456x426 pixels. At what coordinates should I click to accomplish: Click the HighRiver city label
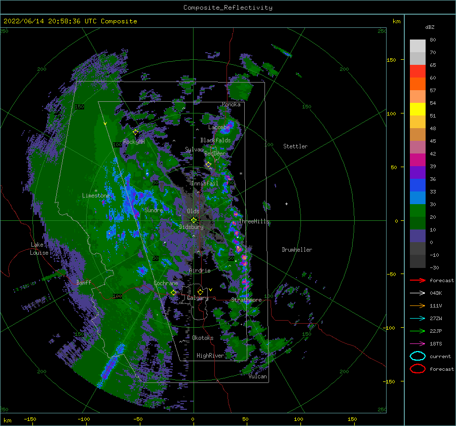coord(210,356)
